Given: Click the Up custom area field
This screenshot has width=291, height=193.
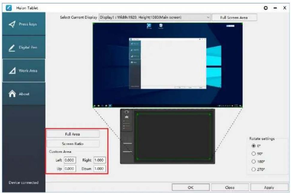Looking at the screenshot, I should [70, 169].
